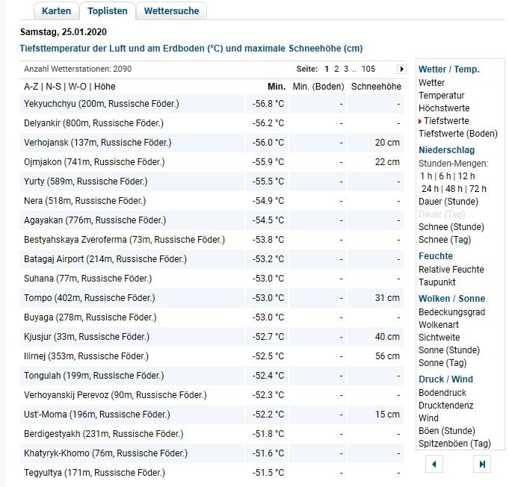Open the Wettersuche tab

coord(171,11)
